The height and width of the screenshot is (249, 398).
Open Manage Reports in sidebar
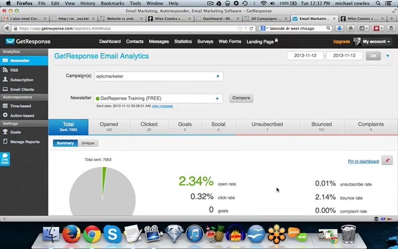(24, 142)
